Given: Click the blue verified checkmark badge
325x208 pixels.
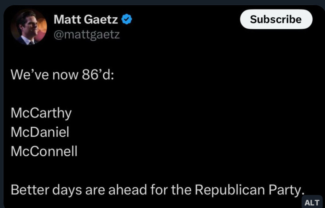Looking at the screenshot, I should point(127,20).
